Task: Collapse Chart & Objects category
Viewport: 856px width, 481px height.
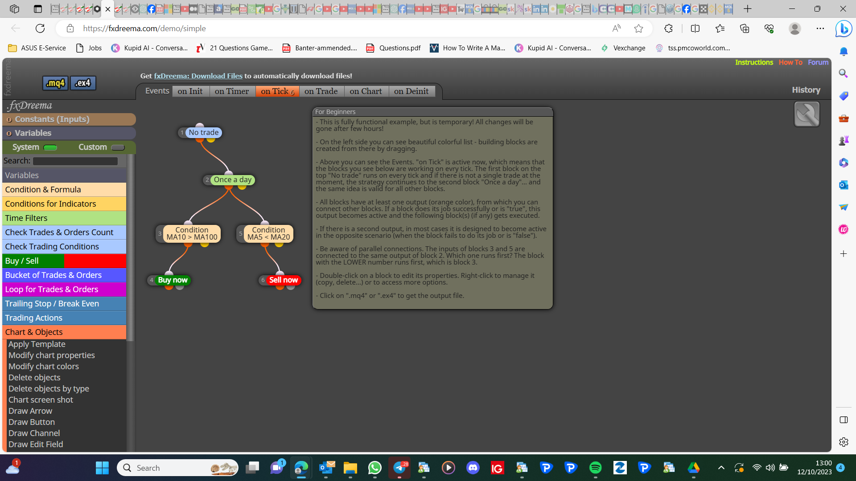Action: 64,332
